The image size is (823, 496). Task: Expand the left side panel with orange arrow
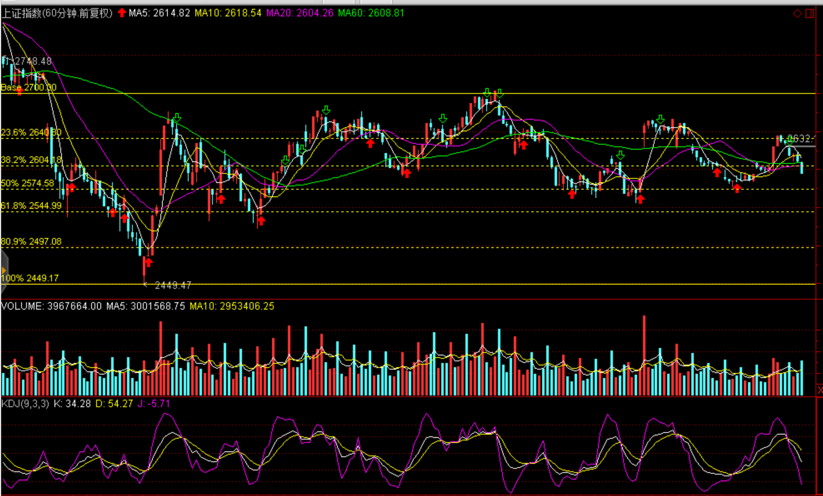click(4, 270)
